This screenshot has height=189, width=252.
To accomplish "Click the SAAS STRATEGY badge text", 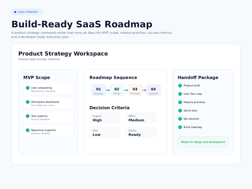I will click(x=28, y=12).
